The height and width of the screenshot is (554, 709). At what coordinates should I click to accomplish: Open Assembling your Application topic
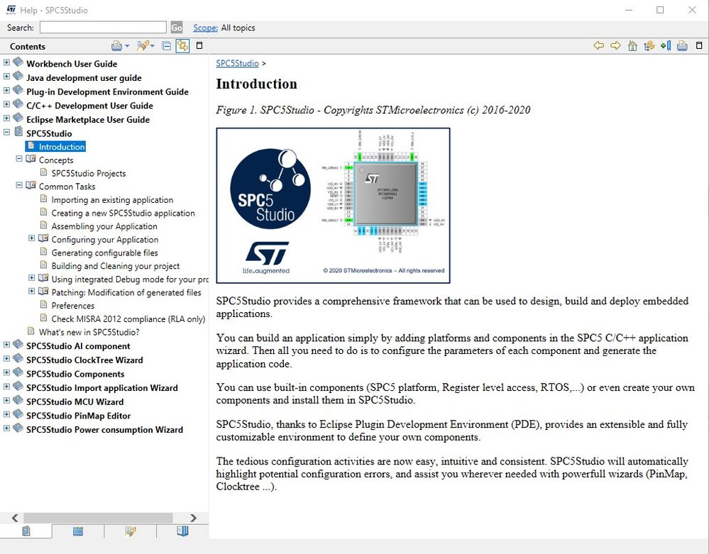coord(104,226)
